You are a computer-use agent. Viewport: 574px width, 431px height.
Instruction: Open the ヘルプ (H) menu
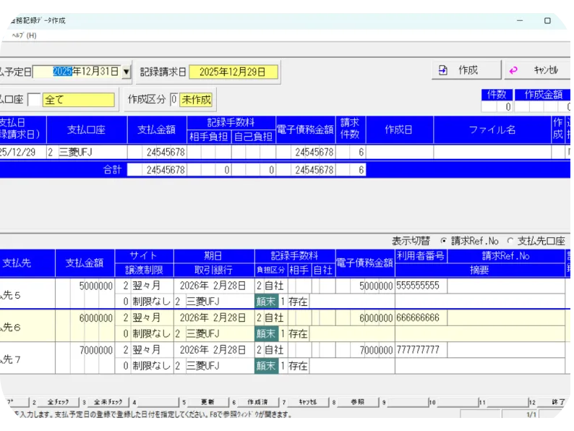[24, 35]
